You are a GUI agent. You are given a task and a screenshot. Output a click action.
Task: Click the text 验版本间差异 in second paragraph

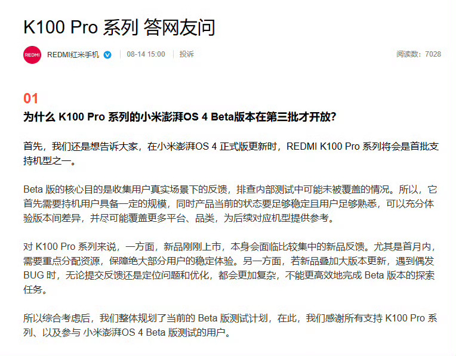pos(52,218)
